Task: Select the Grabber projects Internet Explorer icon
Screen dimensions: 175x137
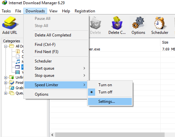Action: [x=12, y=88]
